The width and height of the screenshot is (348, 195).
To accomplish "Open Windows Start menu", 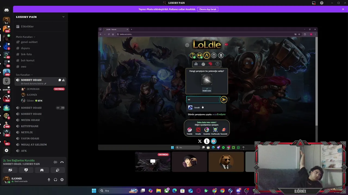I will (x=94, y=191).
